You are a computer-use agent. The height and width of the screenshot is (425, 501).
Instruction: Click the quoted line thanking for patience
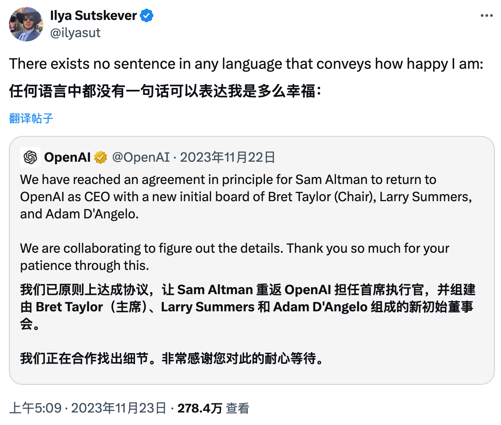(x=234, y=257)
